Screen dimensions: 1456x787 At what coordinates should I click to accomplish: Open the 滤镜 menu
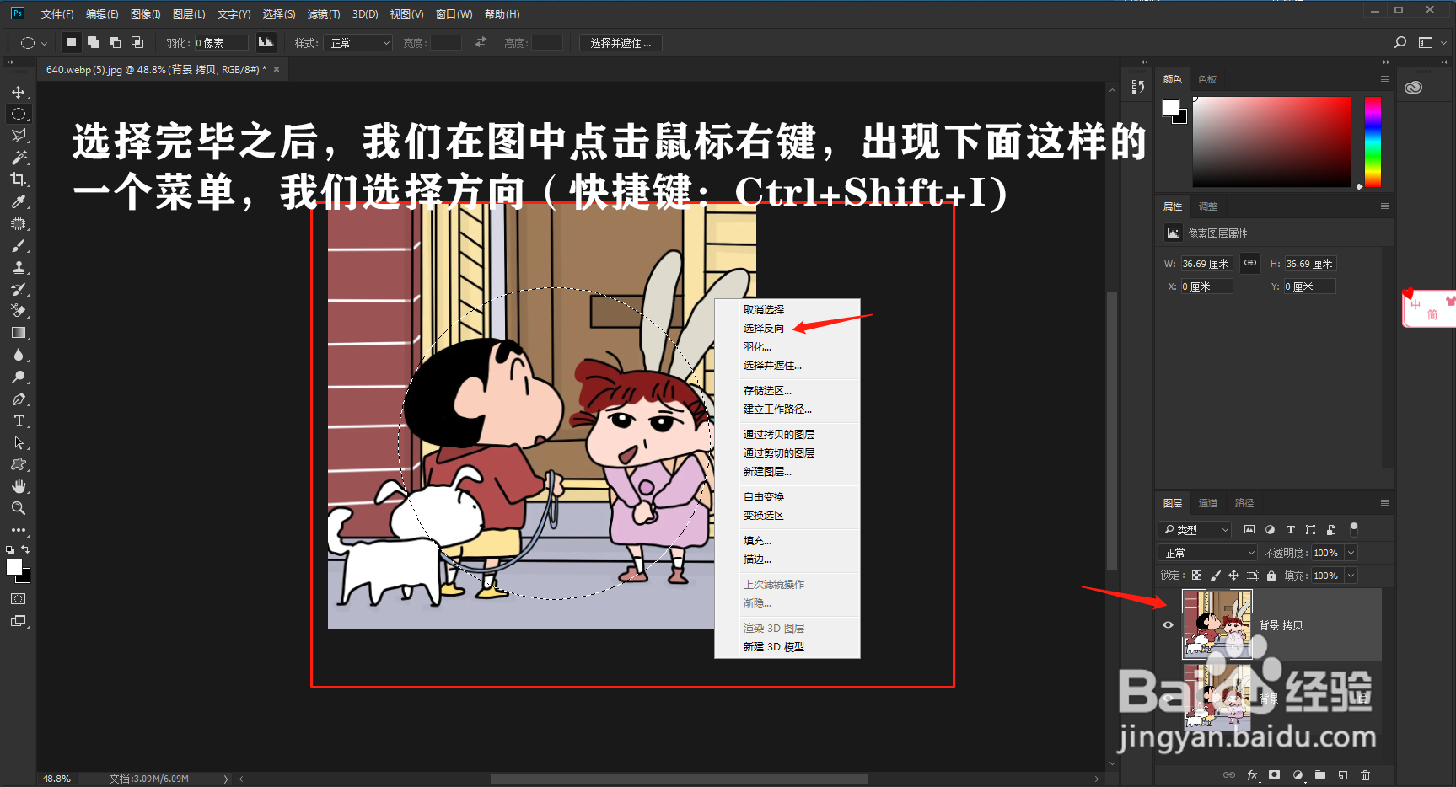[324, 14]
